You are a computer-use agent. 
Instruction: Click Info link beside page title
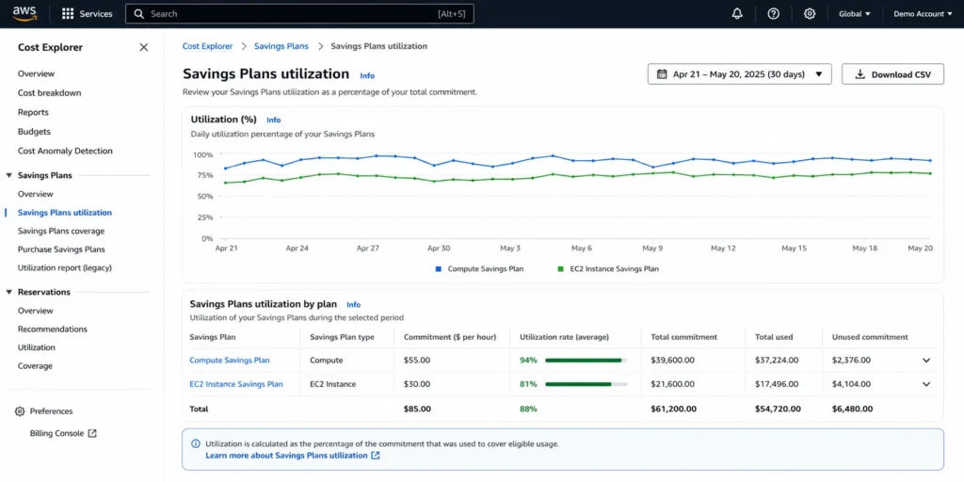click(x=367, y=75)
